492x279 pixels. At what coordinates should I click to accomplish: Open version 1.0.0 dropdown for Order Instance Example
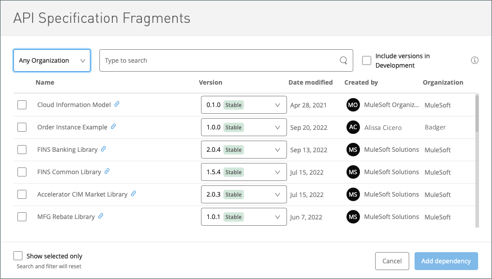coord(244,127)
